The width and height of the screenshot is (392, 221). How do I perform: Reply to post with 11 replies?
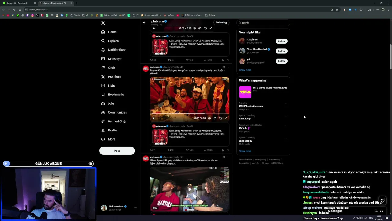click(153, 150)
